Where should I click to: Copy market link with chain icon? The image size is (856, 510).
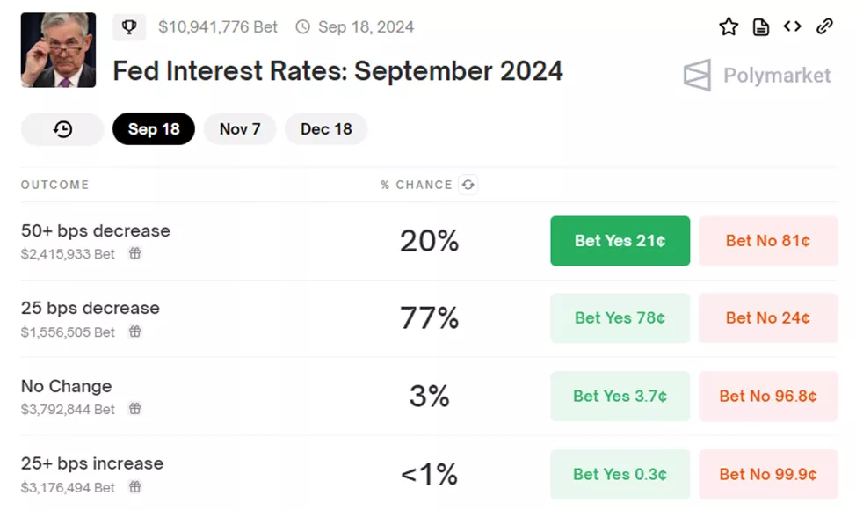pos(824,26)
